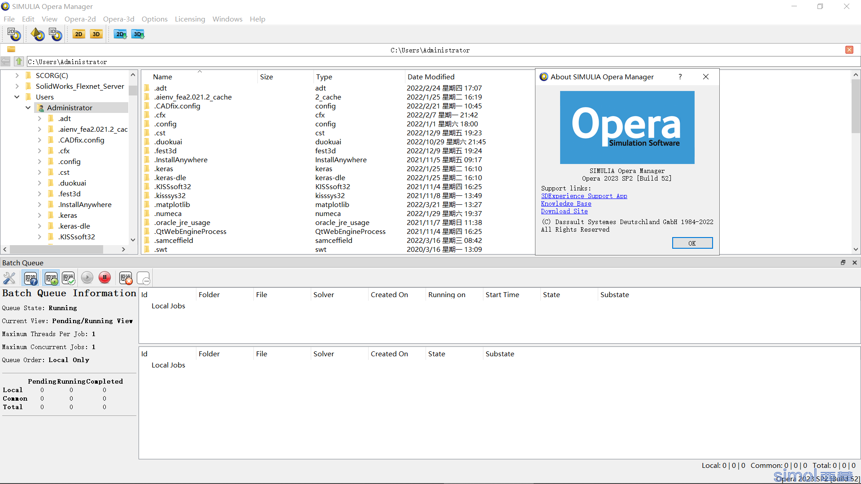This screenshot has width=861, height=484.
Task: Sort file list by Date Modified column
Action: click(x=469, y=77)
